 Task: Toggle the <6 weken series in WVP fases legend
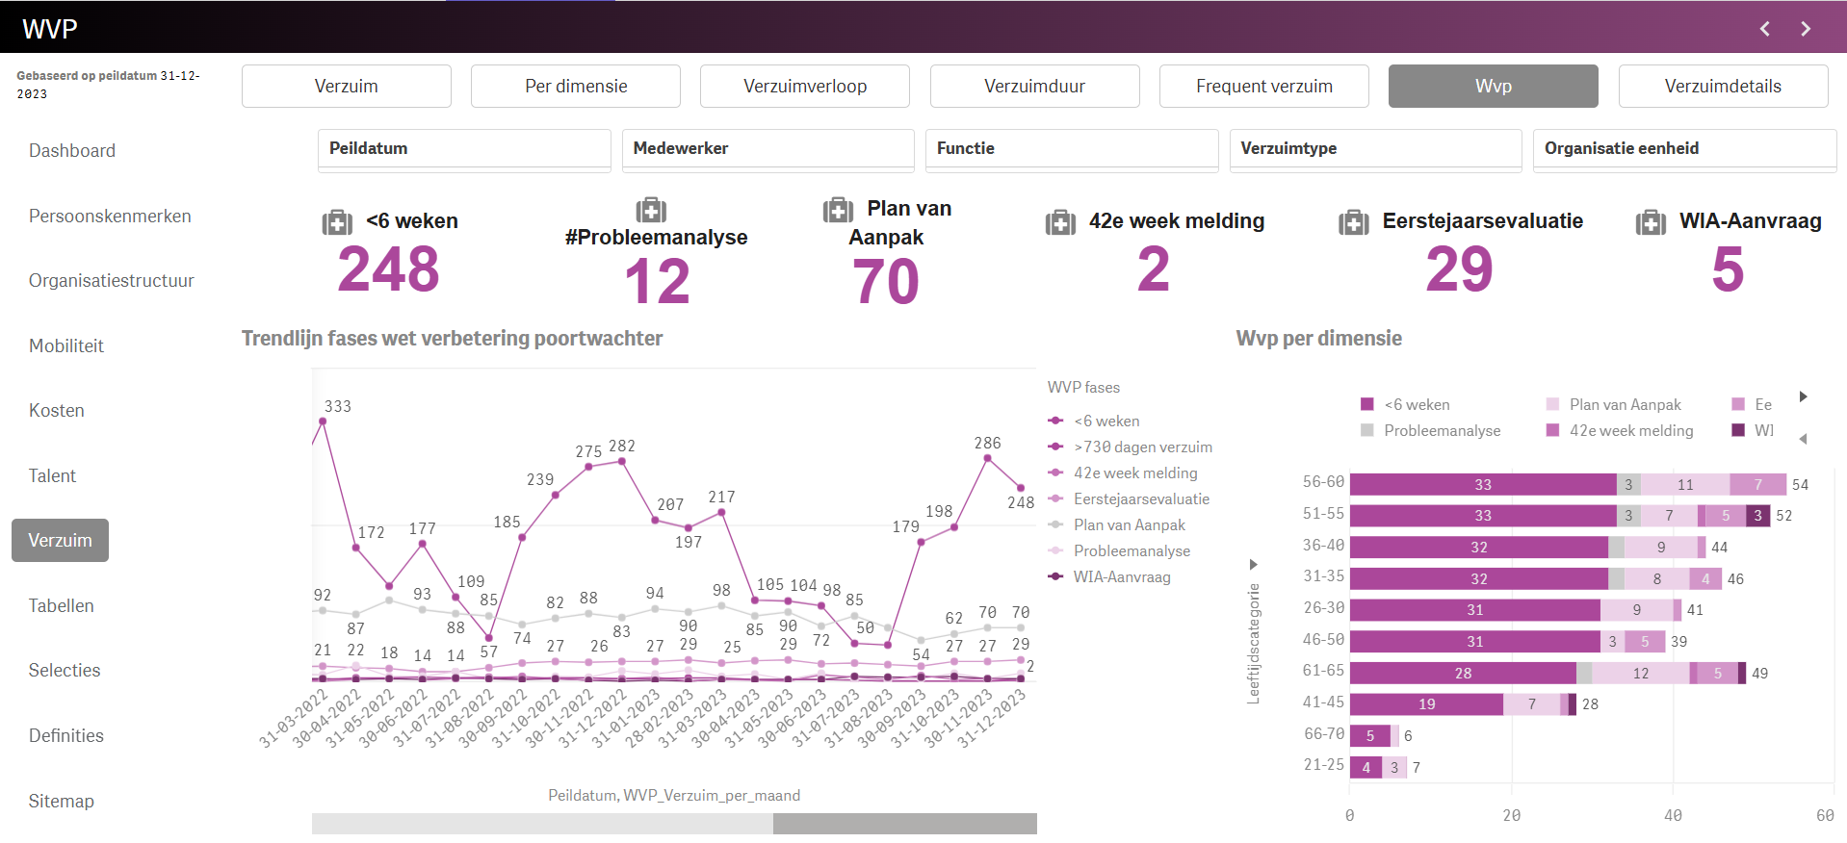[x=1106, y=421]
